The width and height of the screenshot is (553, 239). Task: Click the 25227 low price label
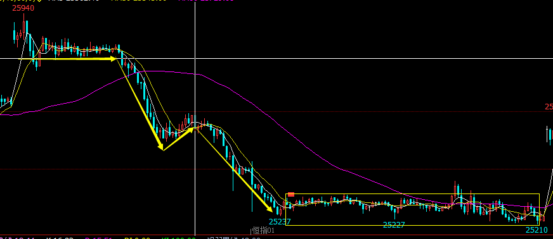pos(394,225)
